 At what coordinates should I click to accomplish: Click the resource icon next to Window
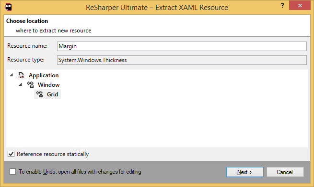[30, 85]
